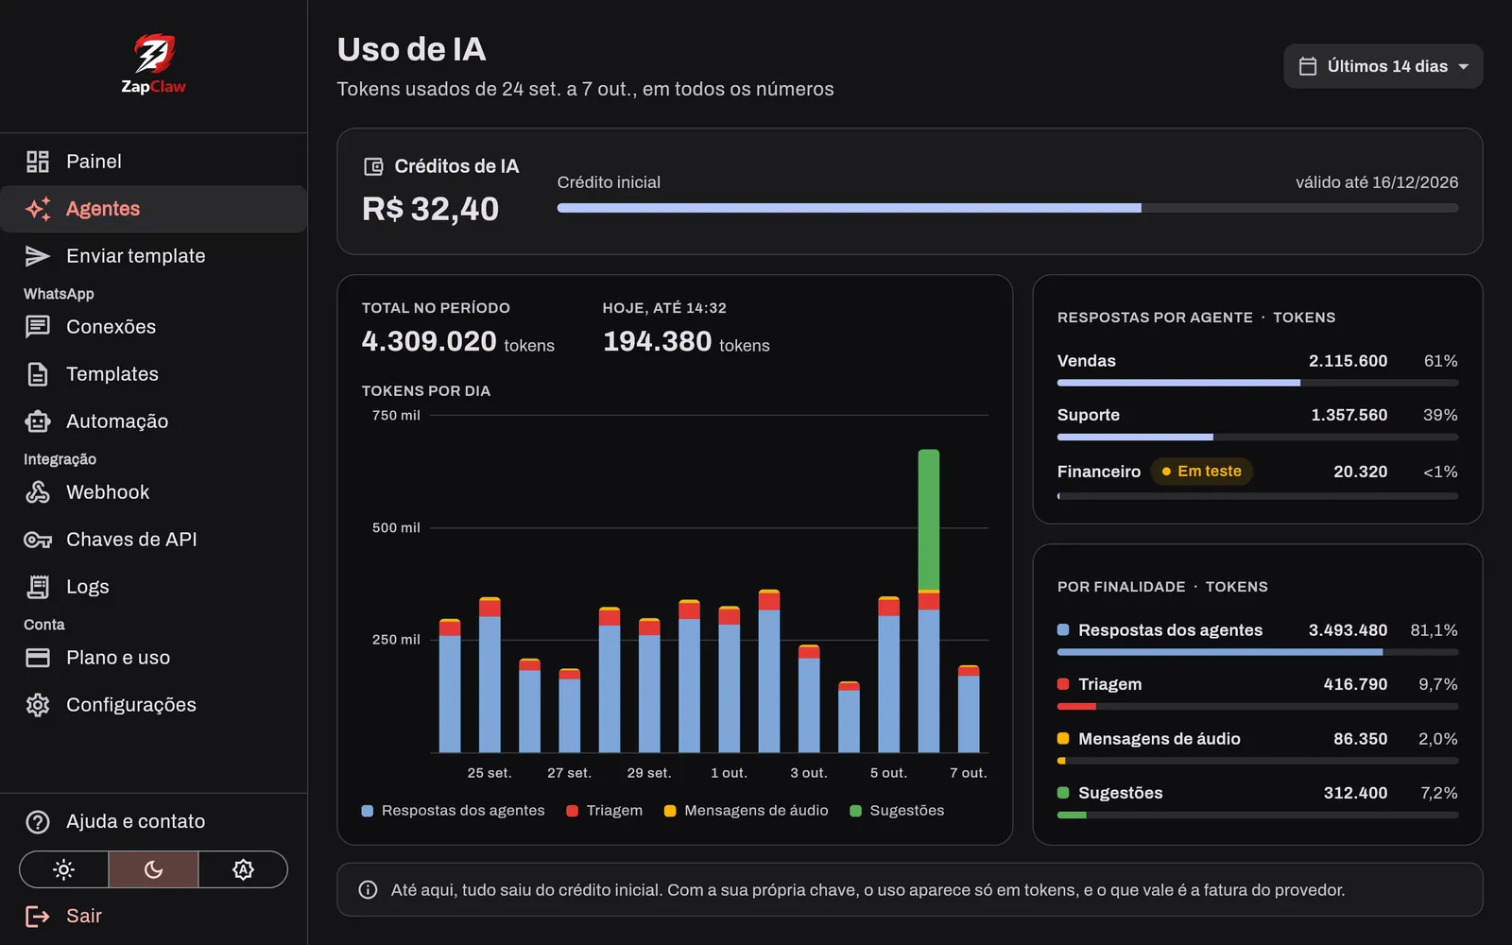Open Webhook menu item
This screenshot has height=945, width=1512.
point(153,492)
